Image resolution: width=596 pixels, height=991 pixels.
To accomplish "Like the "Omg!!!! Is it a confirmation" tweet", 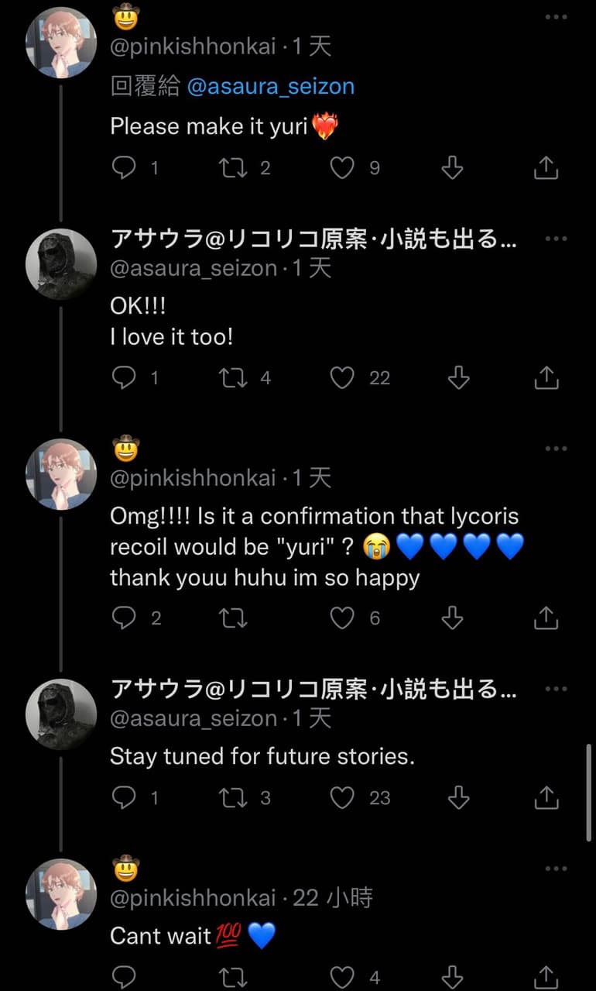I will (x=342, y=618).
